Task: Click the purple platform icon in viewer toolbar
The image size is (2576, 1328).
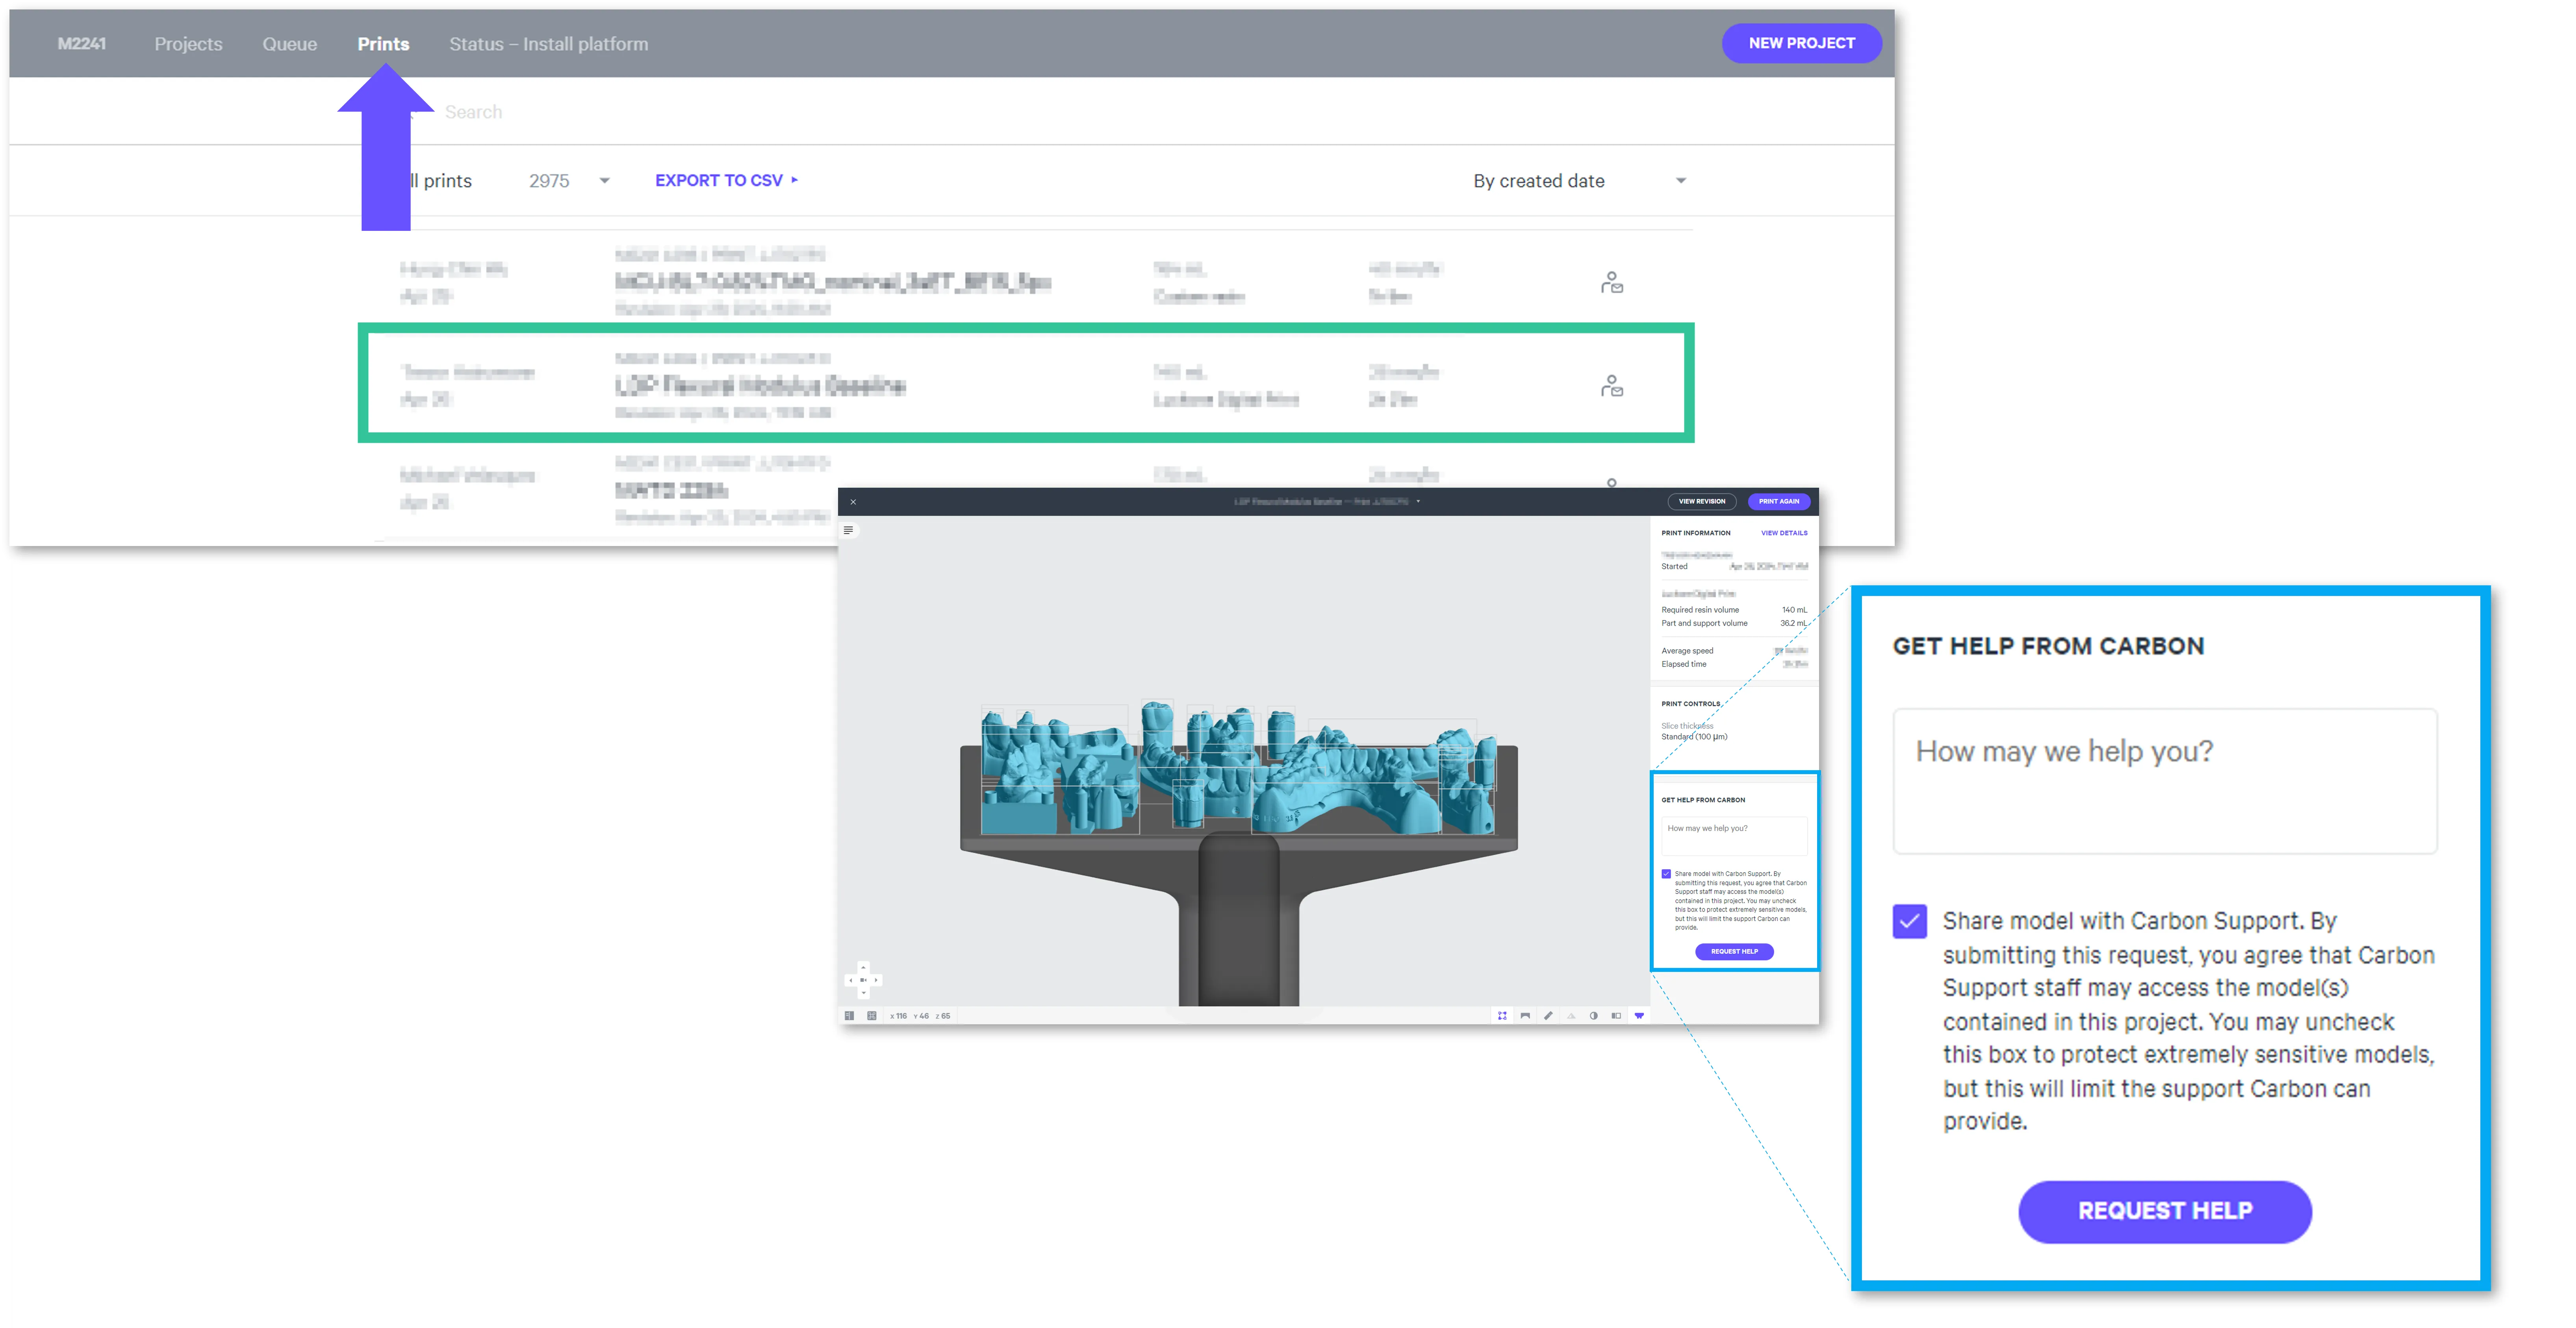Action: 1639,1016
